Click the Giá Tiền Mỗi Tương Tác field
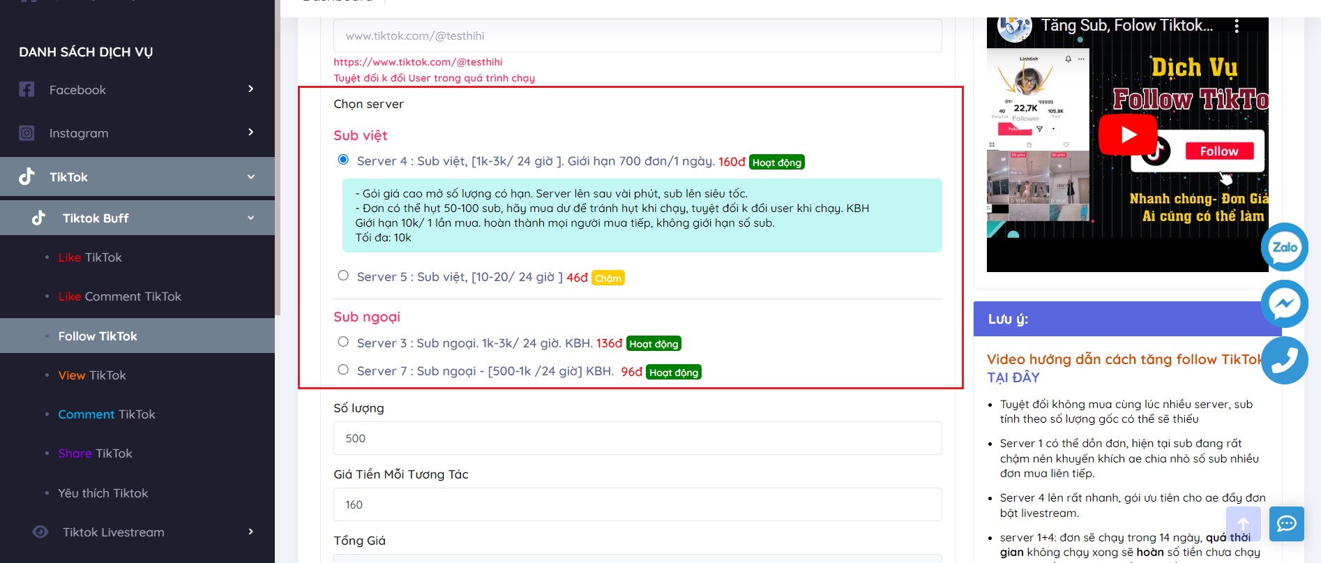 coord(637,504)
